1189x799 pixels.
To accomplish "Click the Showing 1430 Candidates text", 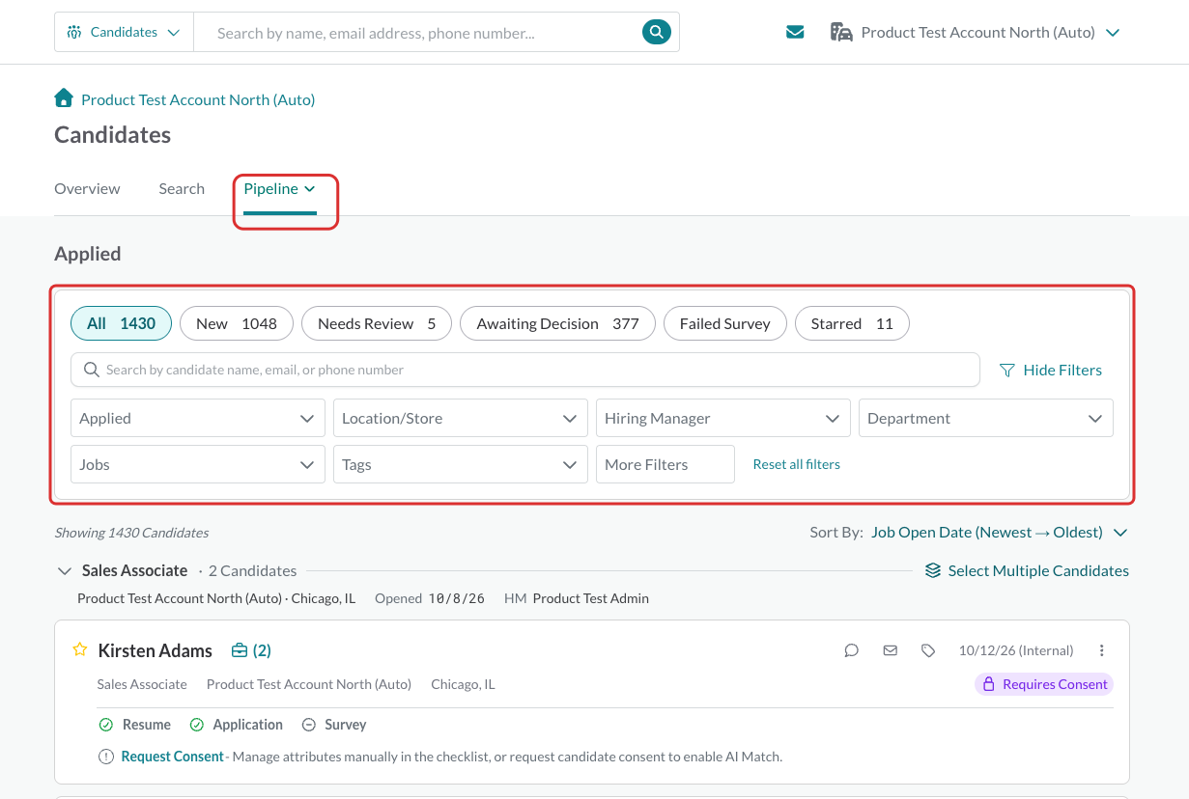I will point(131,533).
